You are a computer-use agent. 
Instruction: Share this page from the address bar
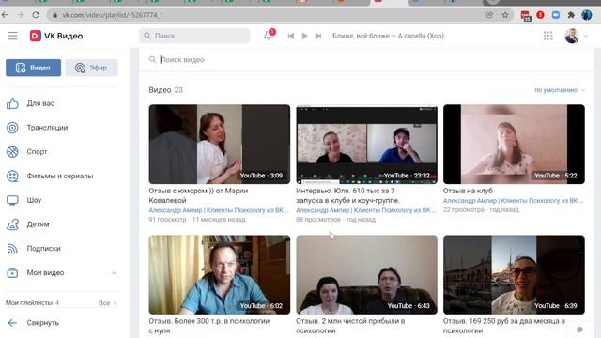tap(489, 15)
